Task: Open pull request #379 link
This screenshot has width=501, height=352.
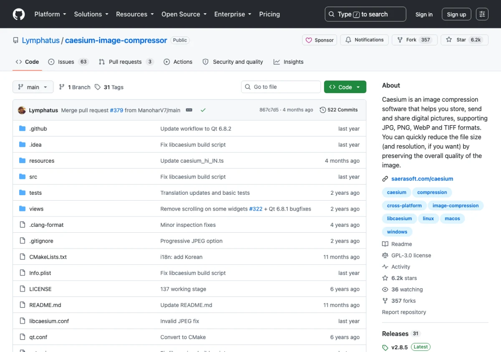Action: click(116, 110)
